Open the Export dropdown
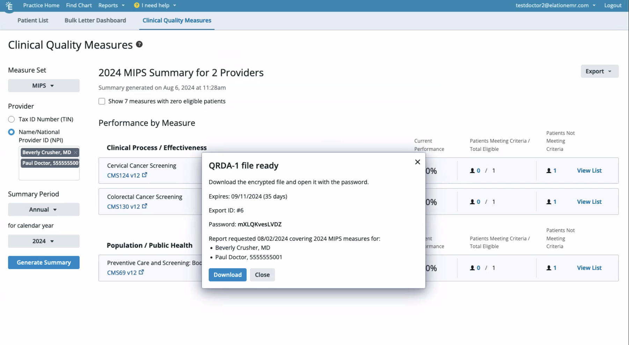 pos(599,71)
